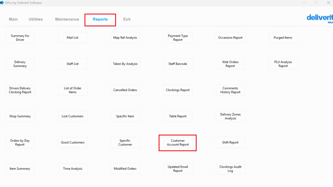
Task: Open the Web Orders Report
Action: [x=230, y=64]
